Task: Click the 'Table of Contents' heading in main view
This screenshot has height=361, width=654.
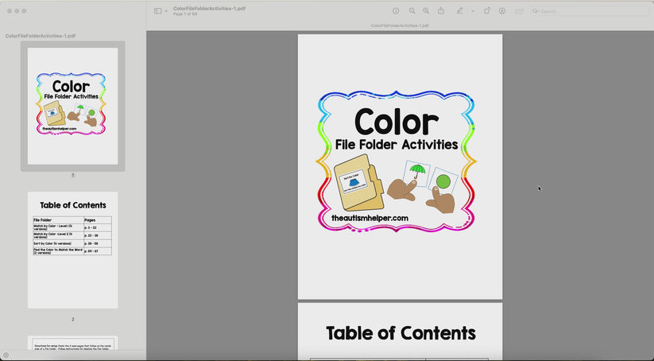Action: (401, 333)
